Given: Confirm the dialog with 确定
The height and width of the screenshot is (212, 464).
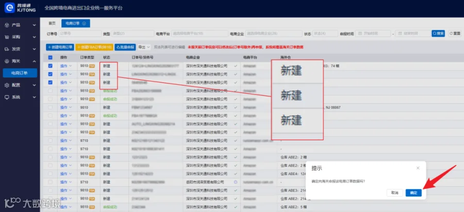Looking at the screenshot, I should point(413,193).
